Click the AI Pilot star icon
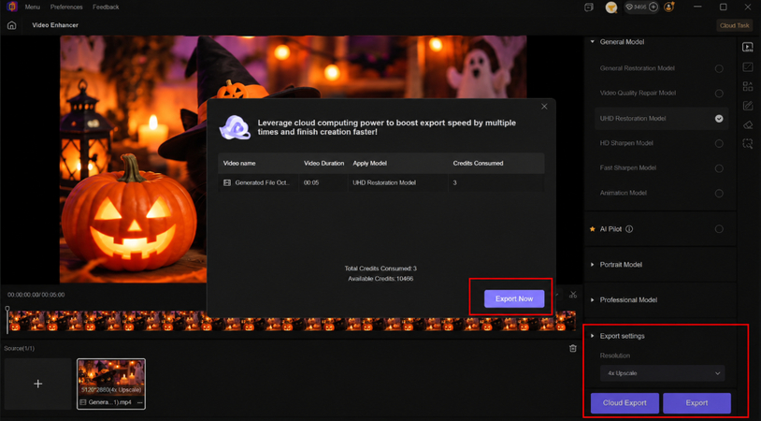The image size is (761, 421). point(592,229)
